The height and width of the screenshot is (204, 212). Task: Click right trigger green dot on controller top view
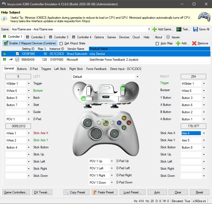point(123,88)
